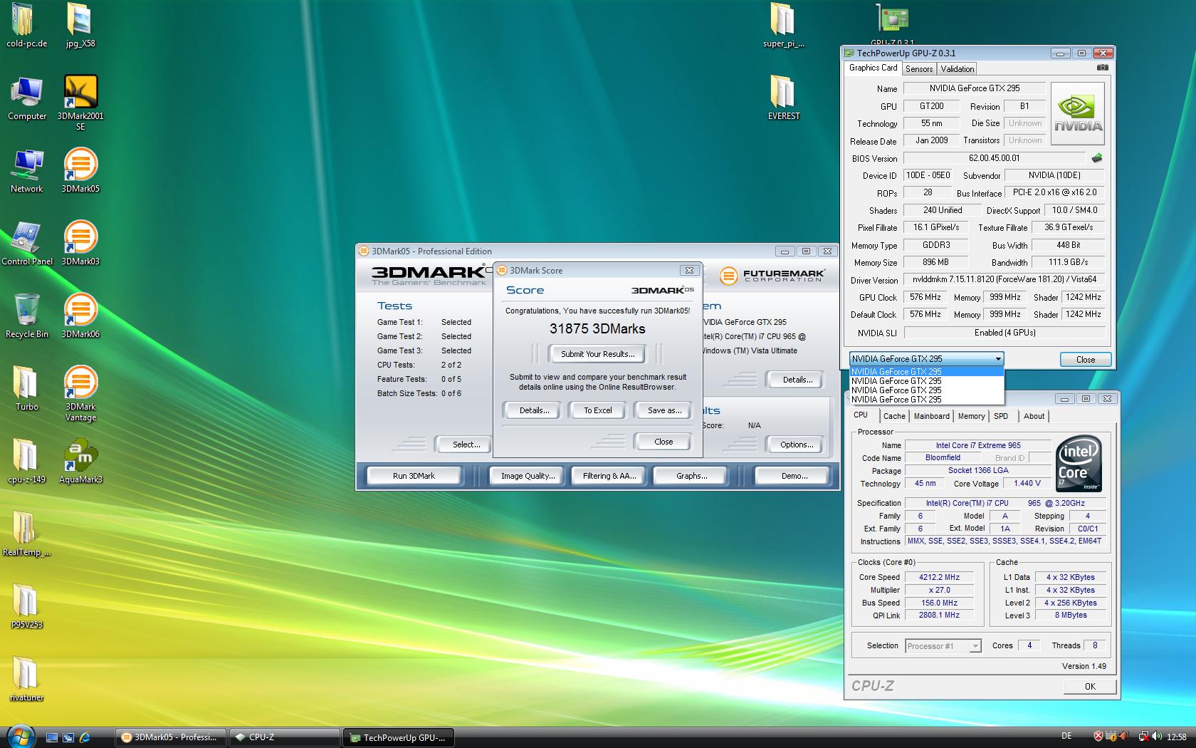Screen dimensions: 1196x748
Task: Open the jpg_X58 folder icon
Action: tap(80, 26)
